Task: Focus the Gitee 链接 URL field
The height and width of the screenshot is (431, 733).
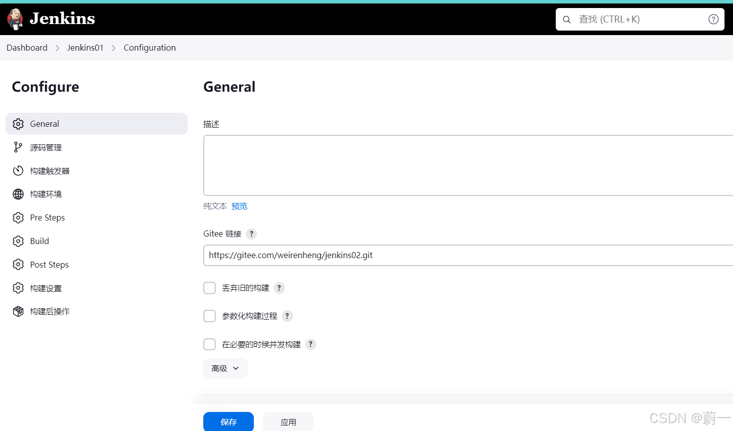Action: tap(468, 255)
